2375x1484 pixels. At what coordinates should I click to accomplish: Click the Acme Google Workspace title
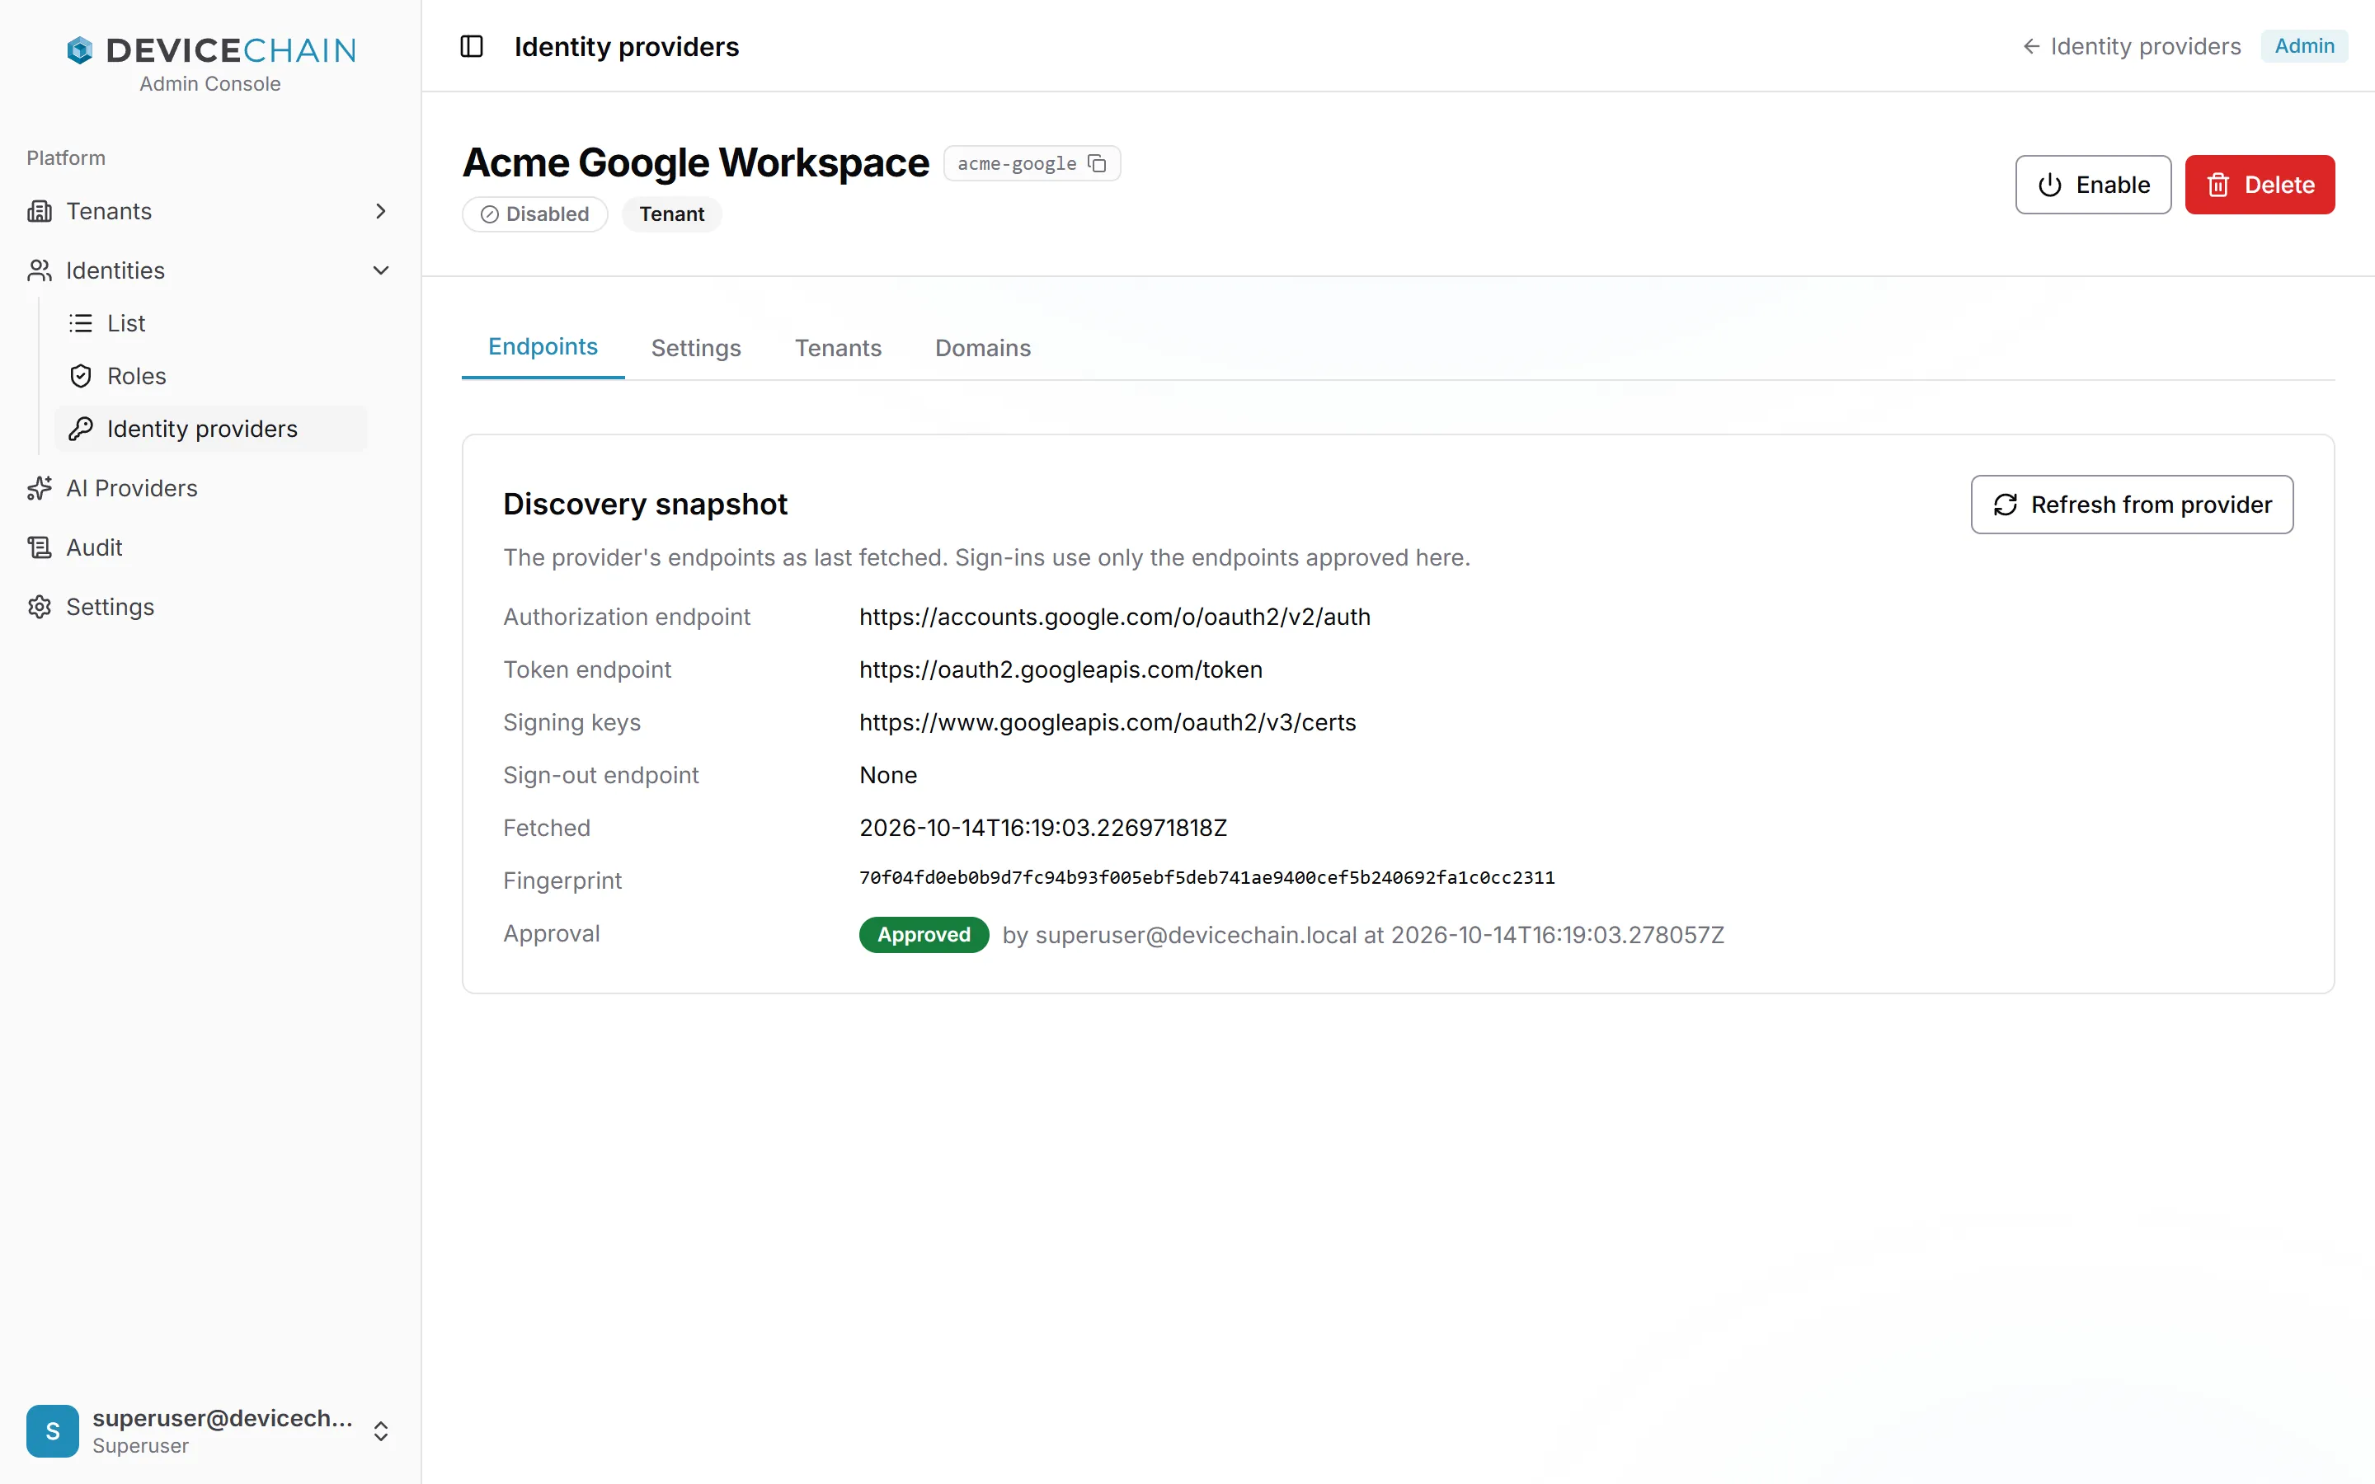coord(696,162)
